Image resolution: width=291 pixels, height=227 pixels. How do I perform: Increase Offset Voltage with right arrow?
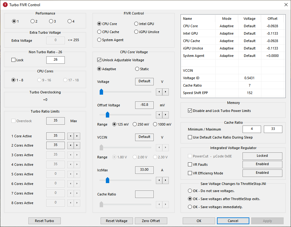click(166, 115)
